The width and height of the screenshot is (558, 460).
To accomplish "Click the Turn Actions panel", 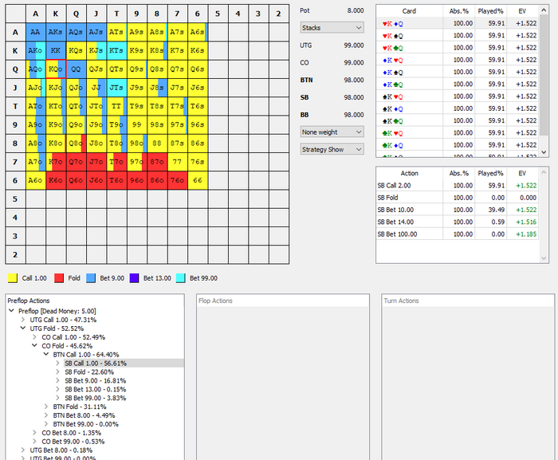I will point(468,376).
